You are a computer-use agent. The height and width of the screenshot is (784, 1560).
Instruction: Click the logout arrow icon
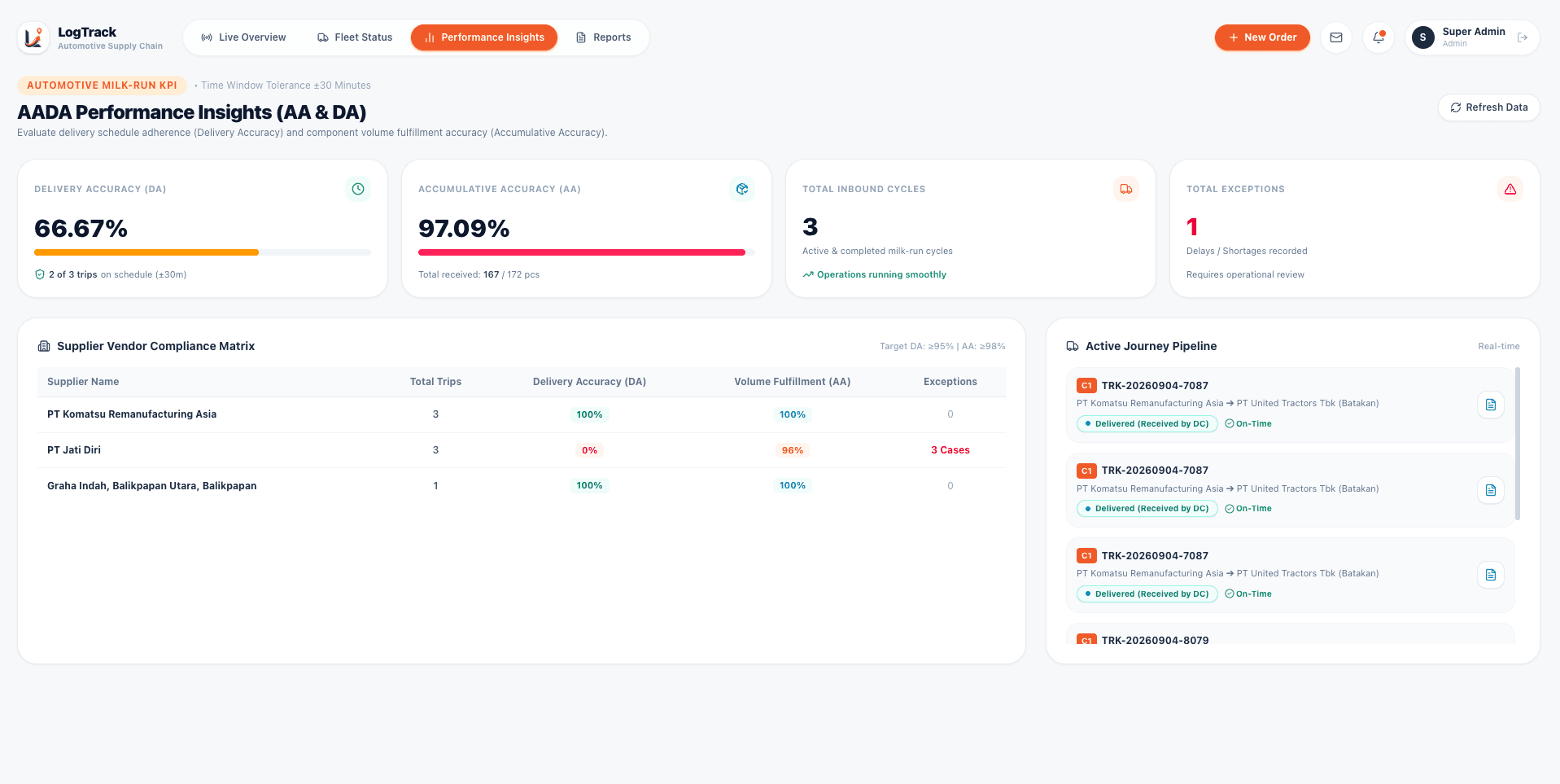pyautogui.click(x=1523, y=37)
